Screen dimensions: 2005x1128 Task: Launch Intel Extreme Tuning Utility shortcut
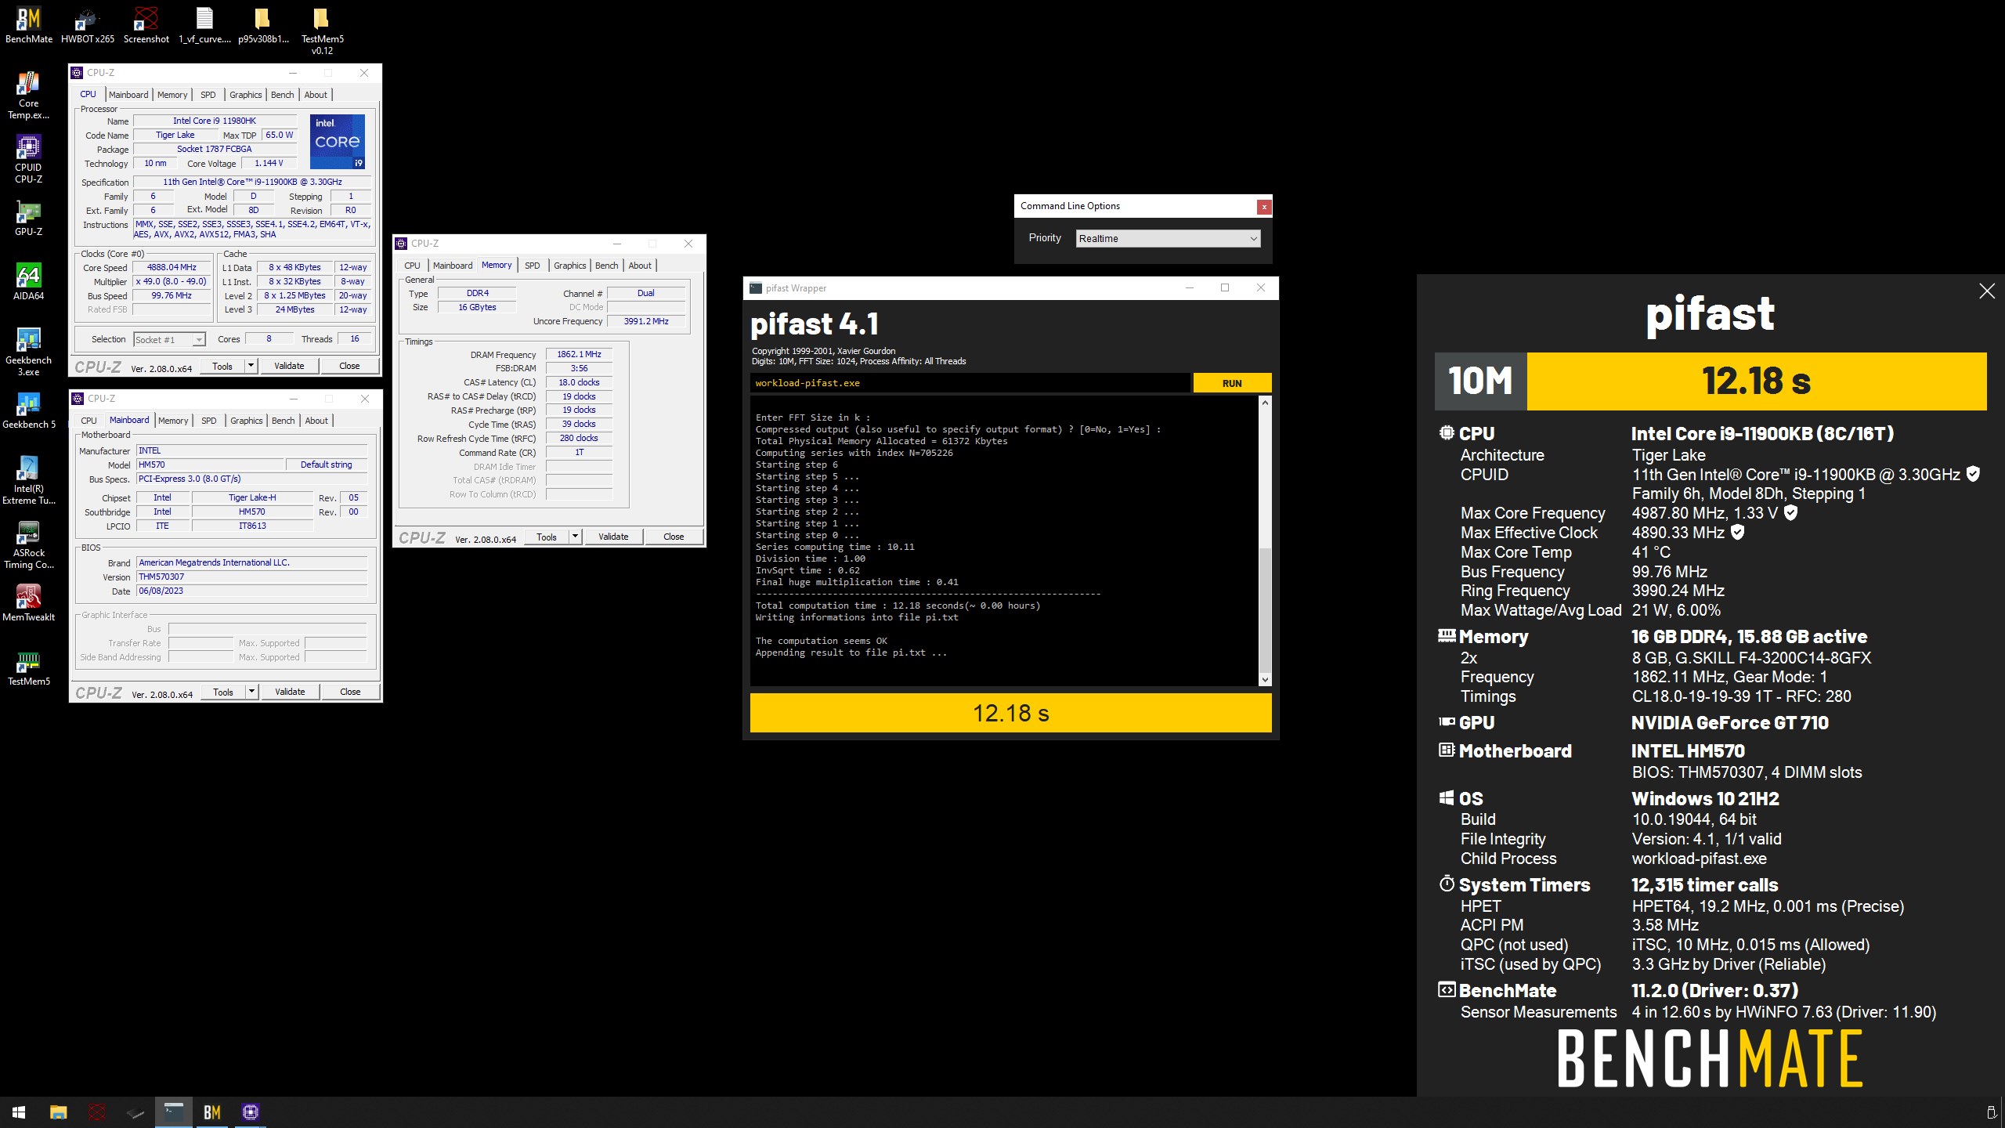pyautogui.click(x=29, y=480)
